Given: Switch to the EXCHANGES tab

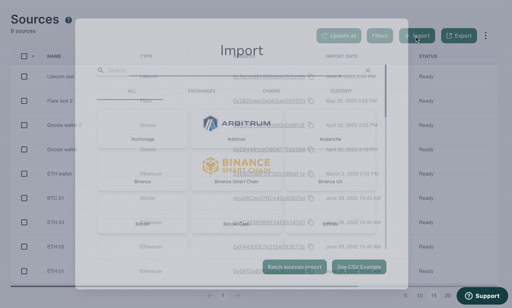Looking at the screenshot, I should click(x=202, y=91).
